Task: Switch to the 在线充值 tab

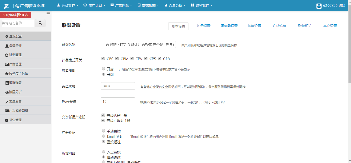Action: pyautogui.click(x=280, y=26)
